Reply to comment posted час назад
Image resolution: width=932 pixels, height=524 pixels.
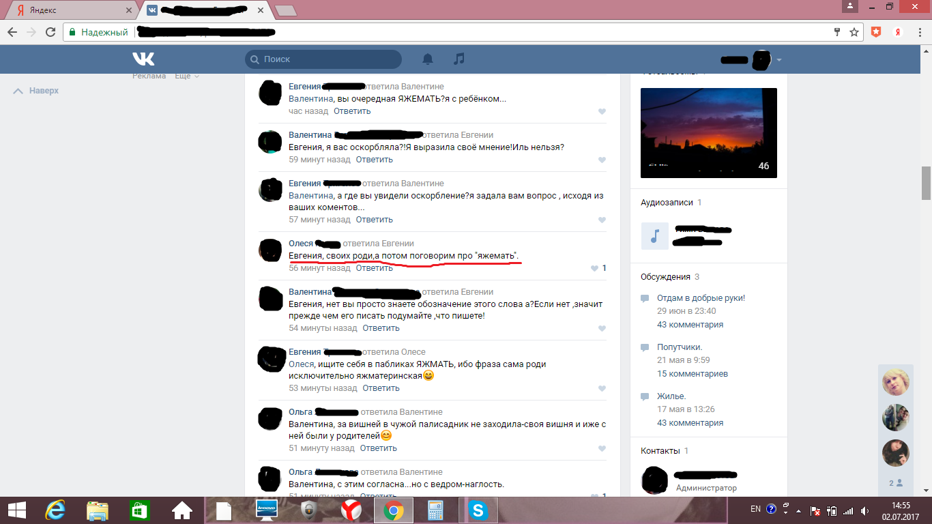(352, 111)
